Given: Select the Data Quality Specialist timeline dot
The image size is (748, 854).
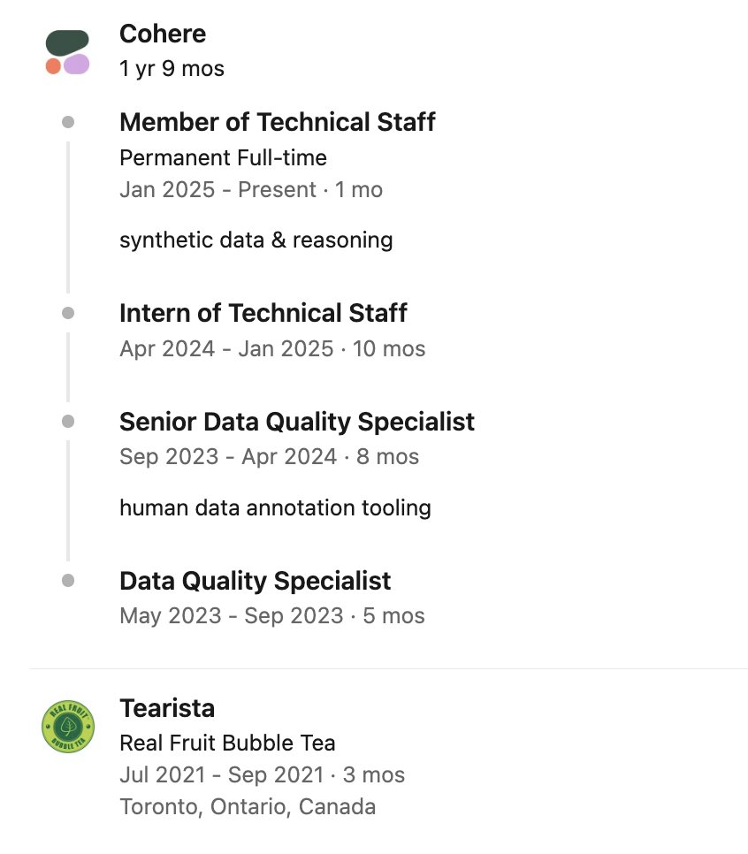Looking at the screenshot, I should pyautogui.click(x=68, y=581).
